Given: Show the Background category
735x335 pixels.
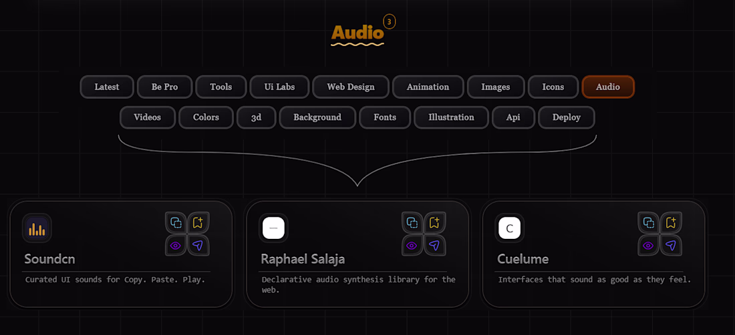Looking at the screenshot, I should coord(317,117).
